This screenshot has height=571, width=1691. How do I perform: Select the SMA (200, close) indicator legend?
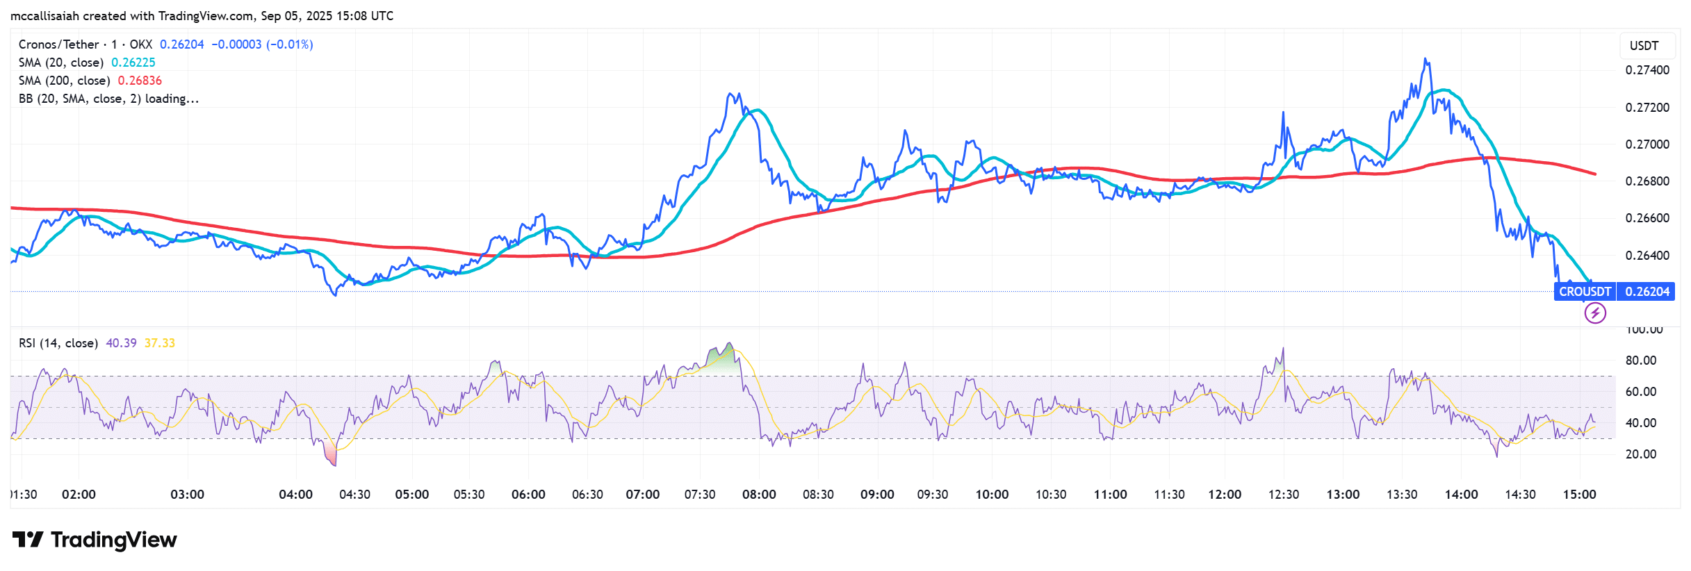click(64, 81)
